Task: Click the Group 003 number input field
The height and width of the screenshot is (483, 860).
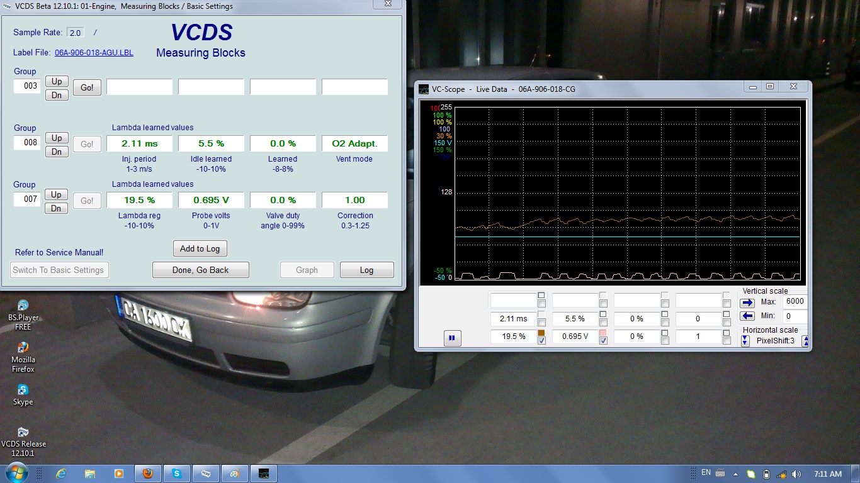Action: 28,86
